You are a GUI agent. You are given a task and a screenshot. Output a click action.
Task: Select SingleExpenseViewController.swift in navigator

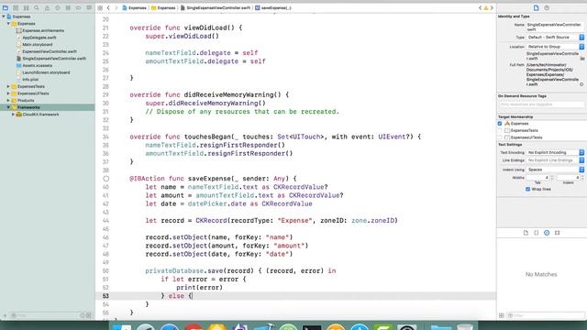point(54,59)
